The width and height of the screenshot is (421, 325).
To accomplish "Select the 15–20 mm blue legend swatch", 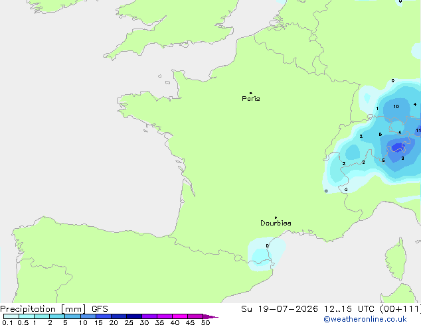I will click(104, 316).
